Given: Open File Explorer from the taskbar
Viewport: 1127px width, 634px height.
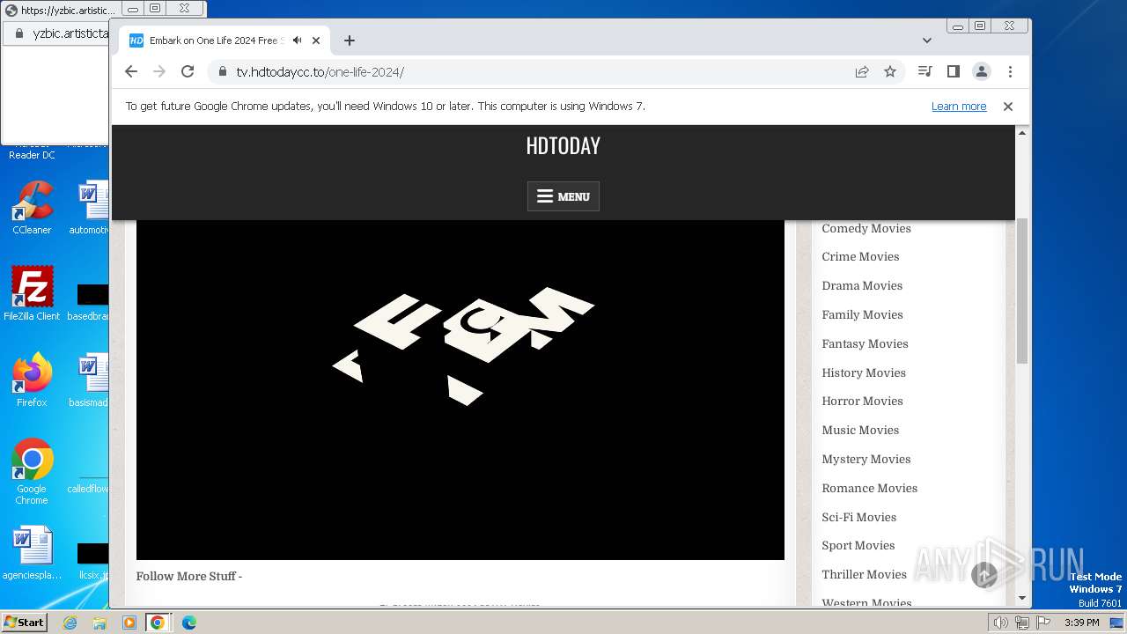Looking at the screenshot, I should coord(99,623).
